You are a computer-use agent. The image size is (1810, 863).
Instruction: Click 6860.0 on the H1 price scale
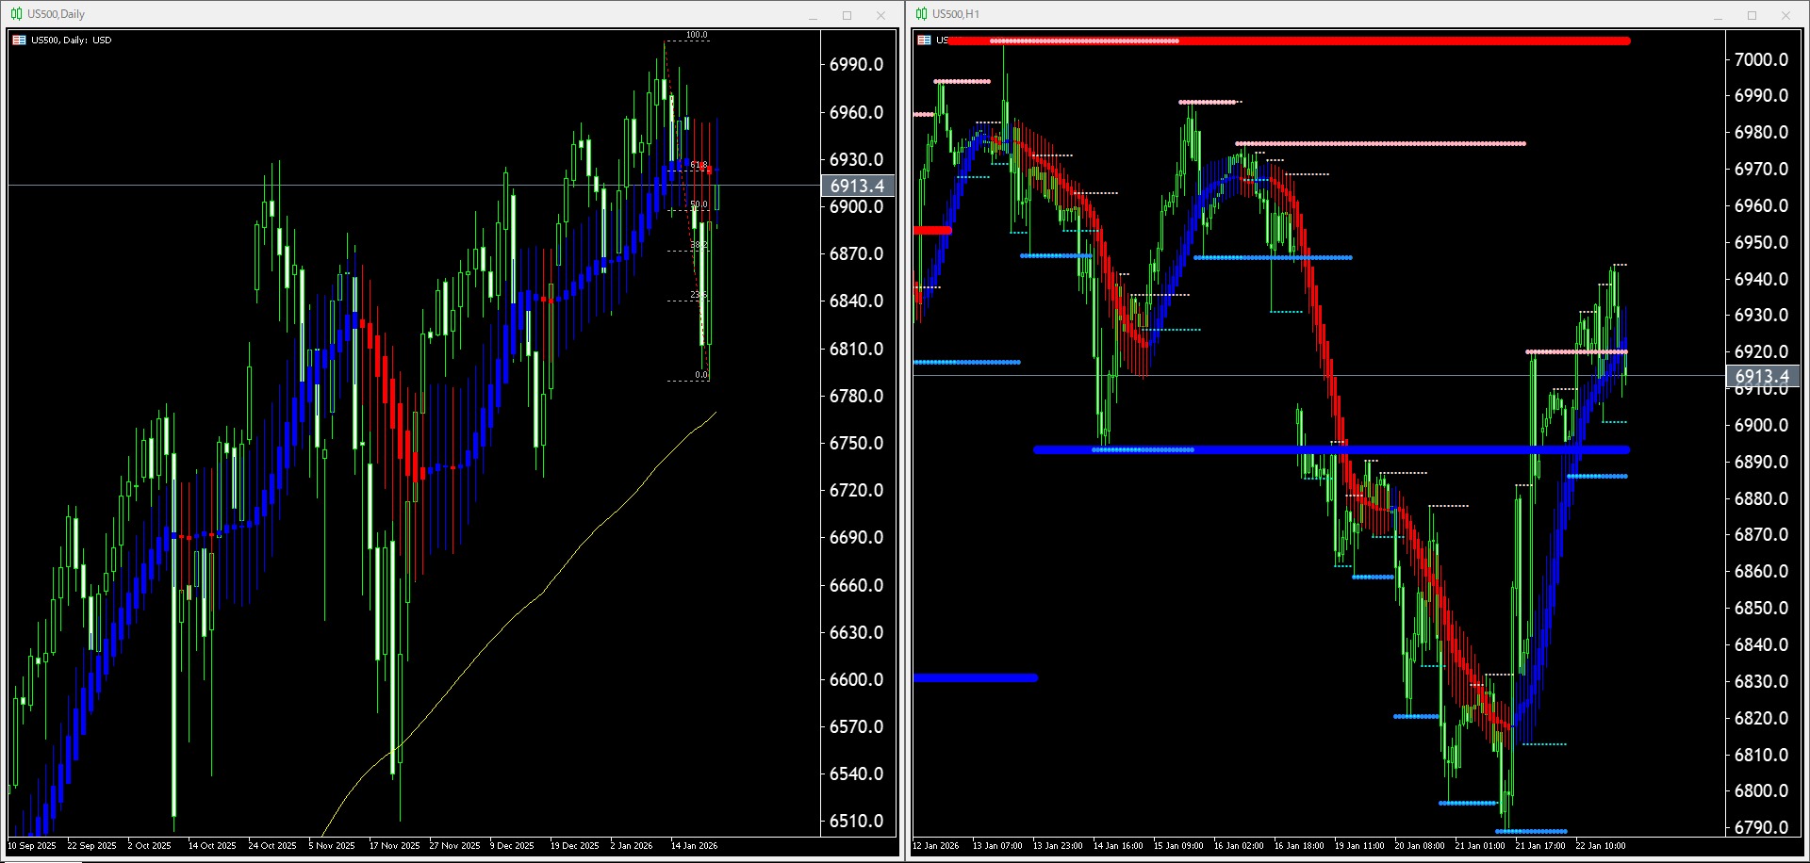[1762, 571]
